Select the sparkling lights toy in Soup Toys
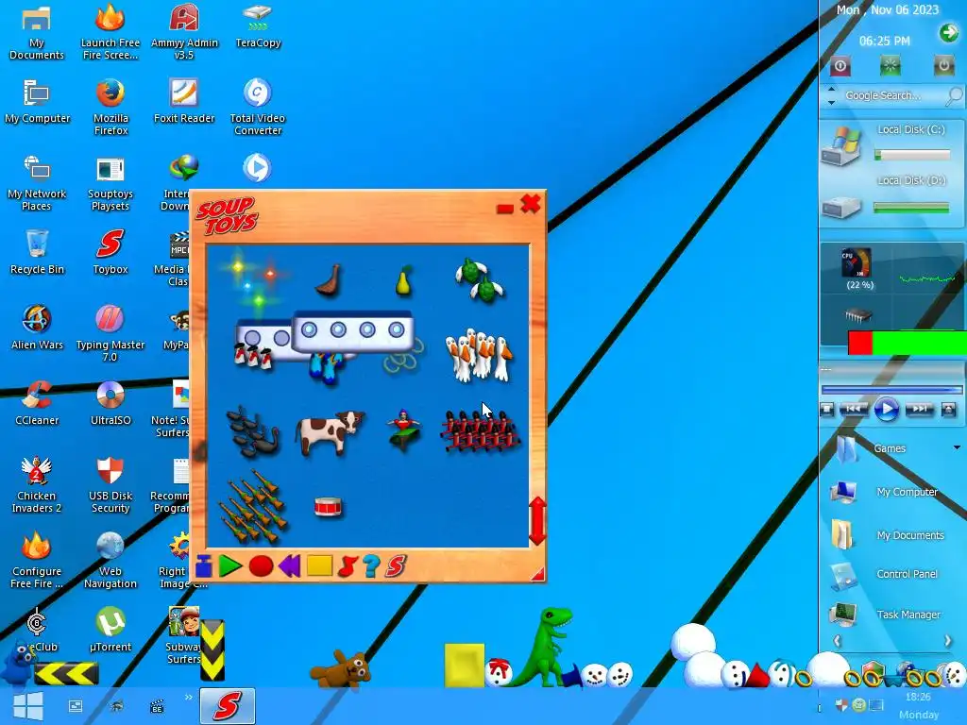Screen dimensions: 967x725 click(x=253, y=282)
